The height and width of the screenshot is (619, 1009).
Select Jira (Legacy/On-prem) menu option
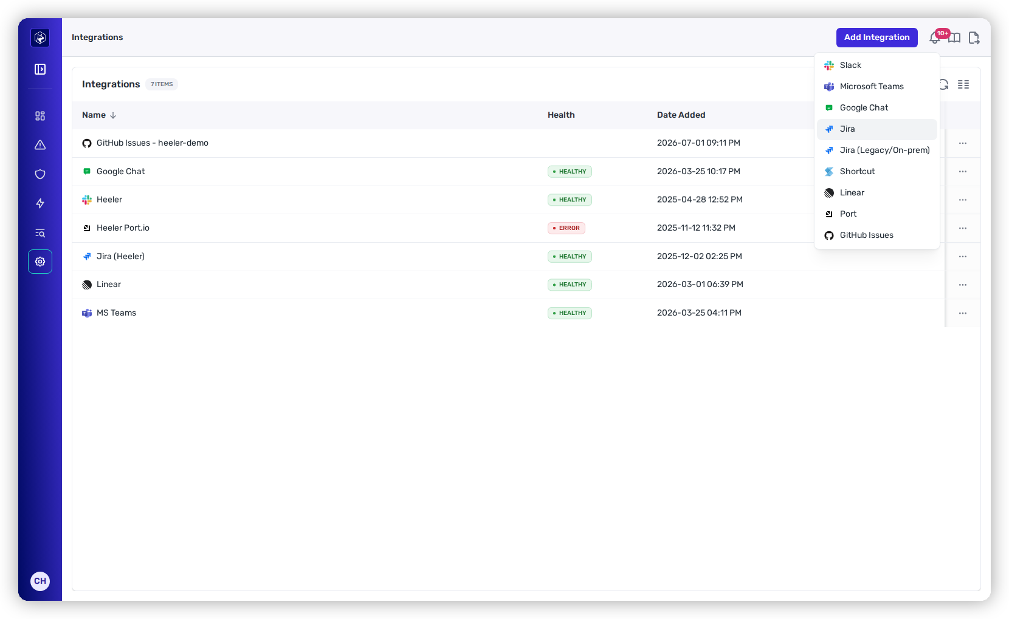[877, 151]
